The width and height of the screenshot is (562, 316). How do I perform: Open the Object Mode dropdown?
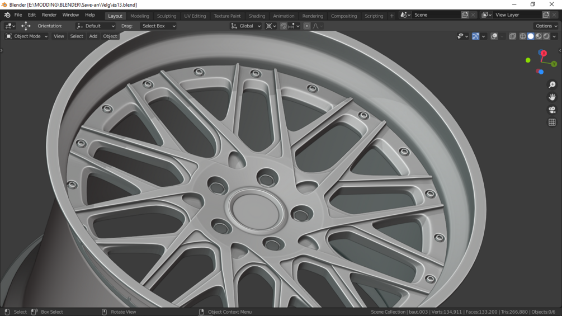click(x=26, y=36)
